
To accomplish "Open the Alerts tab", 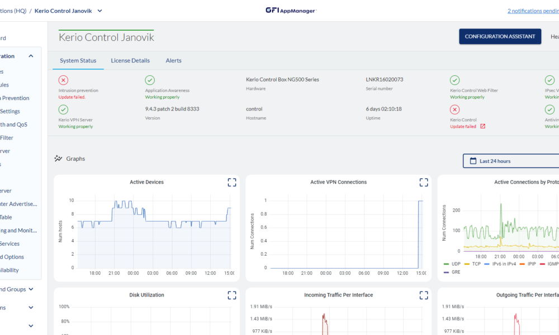I will click(x=173, y=60).
